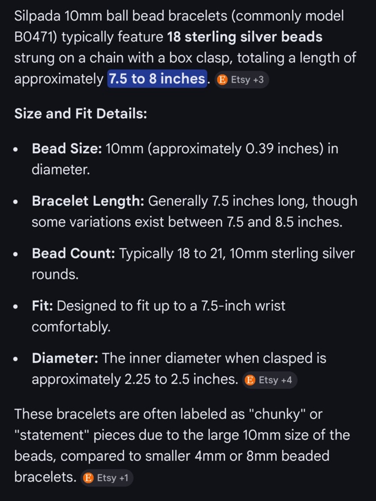Image resolution: width=376 pixels, height=501 pixels.
Task: Open the Etsy +4 source chip
Action: pos(270,380)
